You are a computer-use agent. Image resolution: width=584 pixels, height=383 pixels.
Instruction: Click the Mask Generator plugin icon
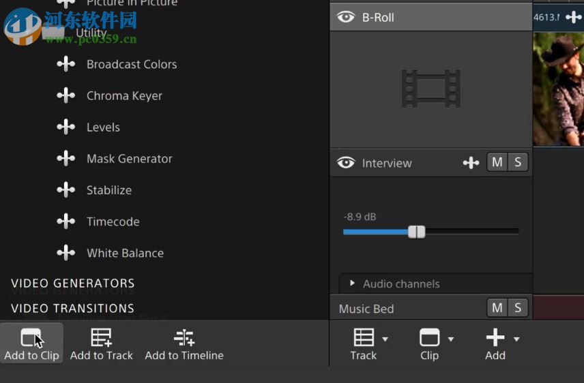click(66, 159)
